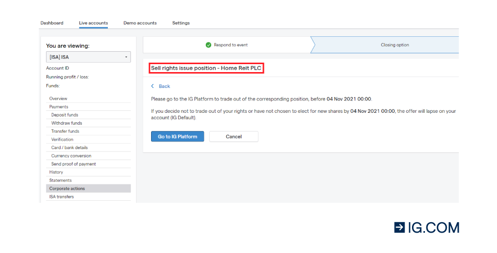Click the Go to IG Platform button
Viewport: 497px width, 253px height.
177,136
